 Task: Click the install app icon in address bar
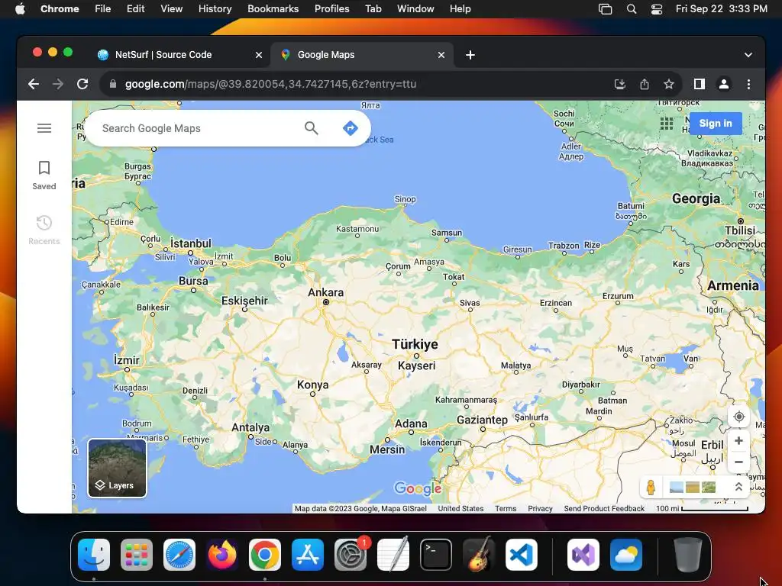[619, 84]
